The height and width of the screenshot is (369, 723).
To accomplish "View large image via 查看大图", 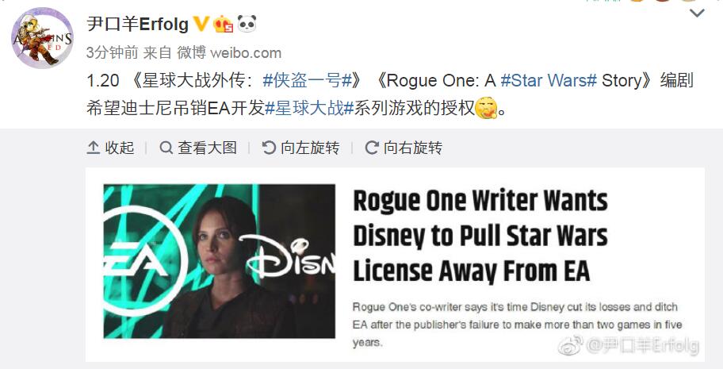I will point(198,148).
